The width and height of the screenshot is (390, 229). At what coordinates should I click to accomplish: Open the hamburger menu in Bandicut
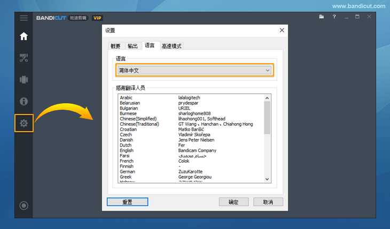click(24, 18)
